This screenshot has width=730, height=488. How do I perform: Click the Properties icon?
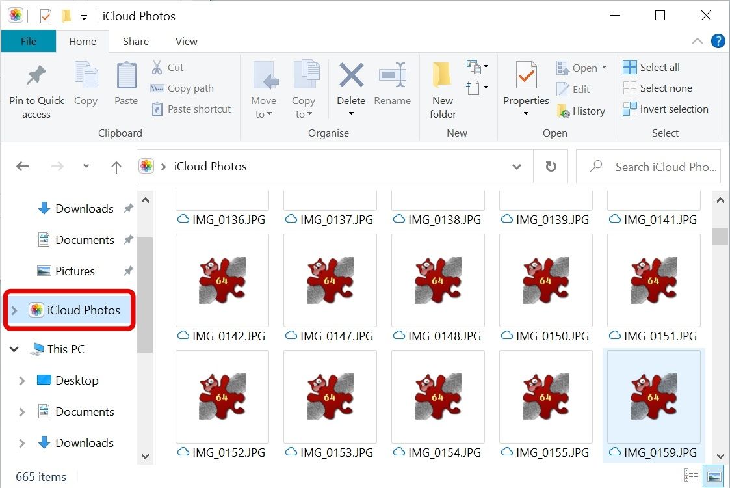pyautogui.click(x=526, y=75)
